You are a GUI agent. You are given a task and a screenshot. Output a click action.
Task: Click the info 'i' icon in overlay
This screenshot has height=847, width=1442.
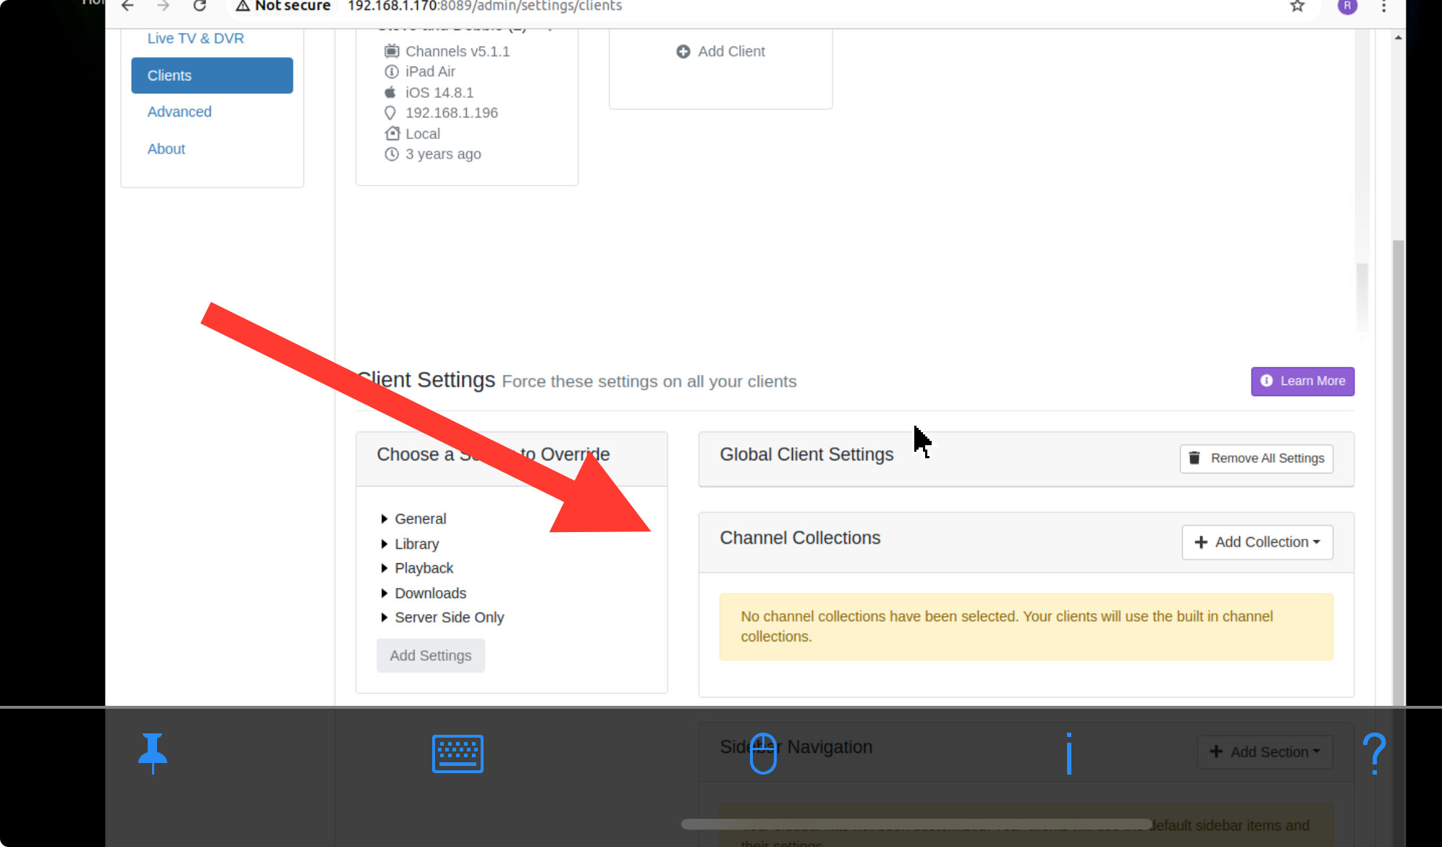click(x=1068, y=754)
